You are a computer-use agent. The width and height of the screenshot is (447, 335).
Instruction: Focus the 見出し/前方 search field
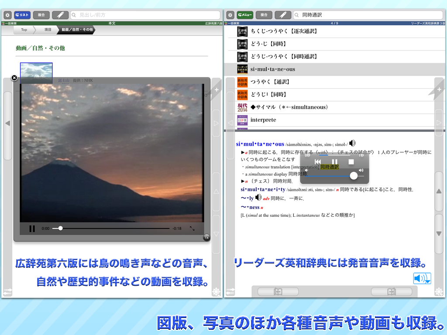(x=145, y=15)
